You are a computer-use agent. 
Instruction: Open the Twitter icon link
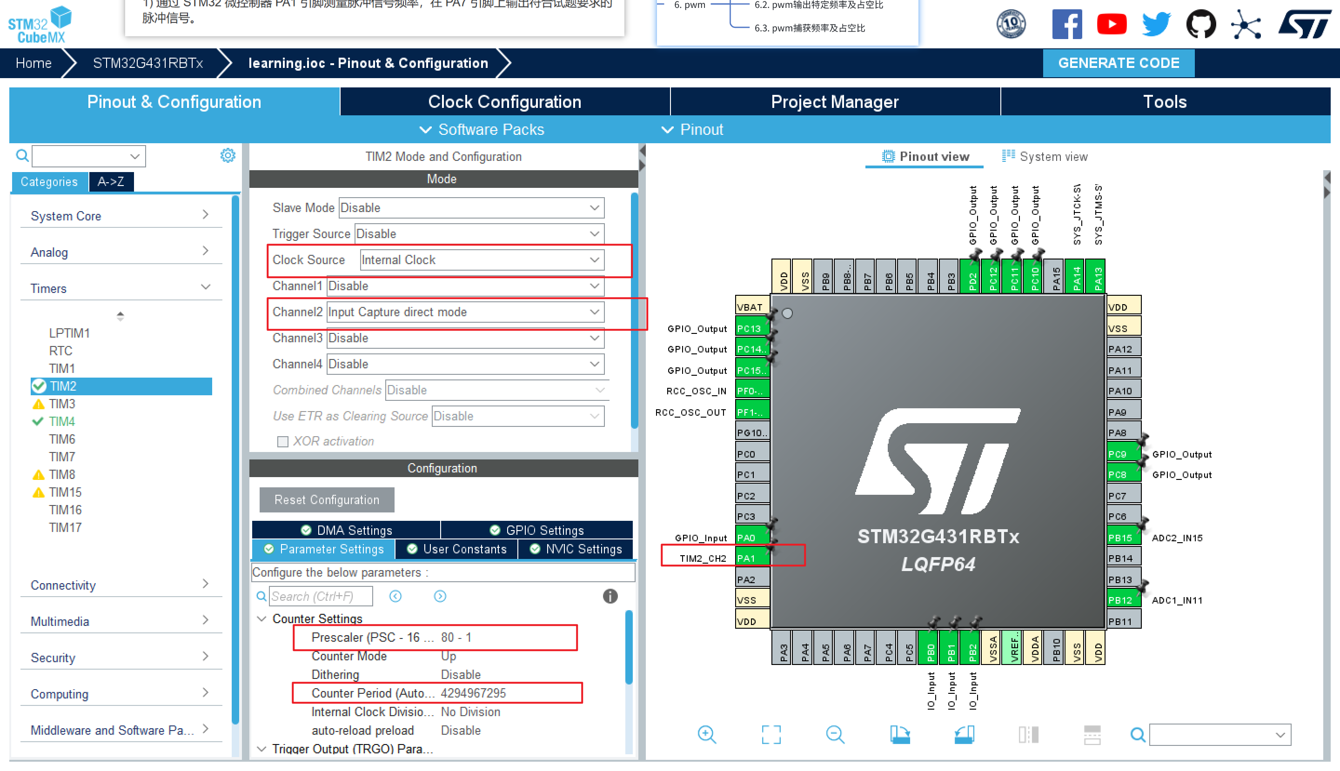tap(1156, 24)
